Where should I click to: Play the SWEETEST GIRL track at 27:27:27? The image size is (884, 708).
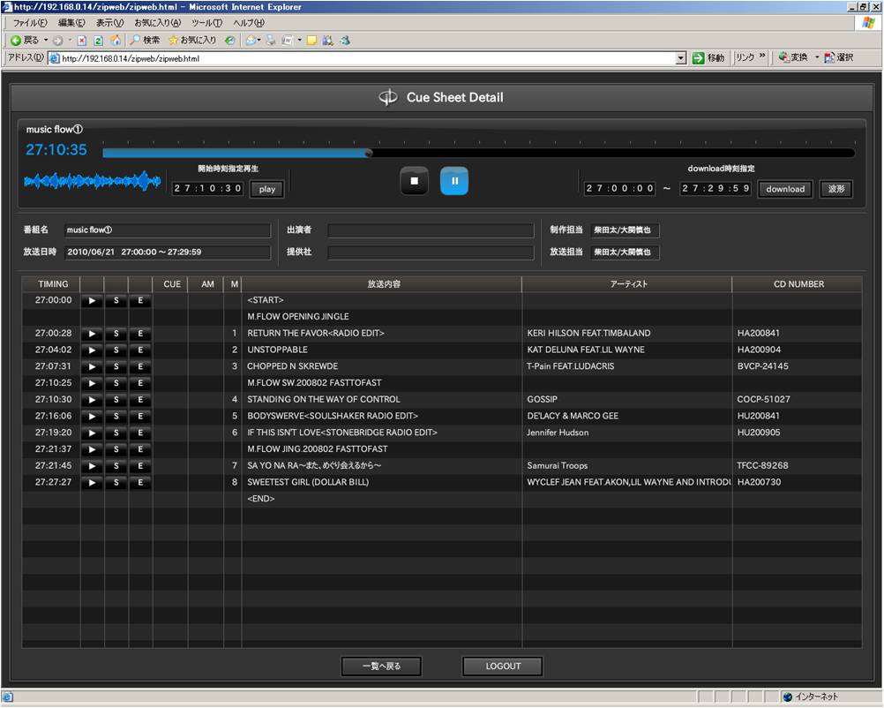pos(92,483)
